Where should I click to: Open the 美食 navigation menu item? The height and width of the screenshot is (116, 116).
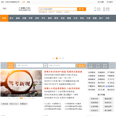pos(63,18)
